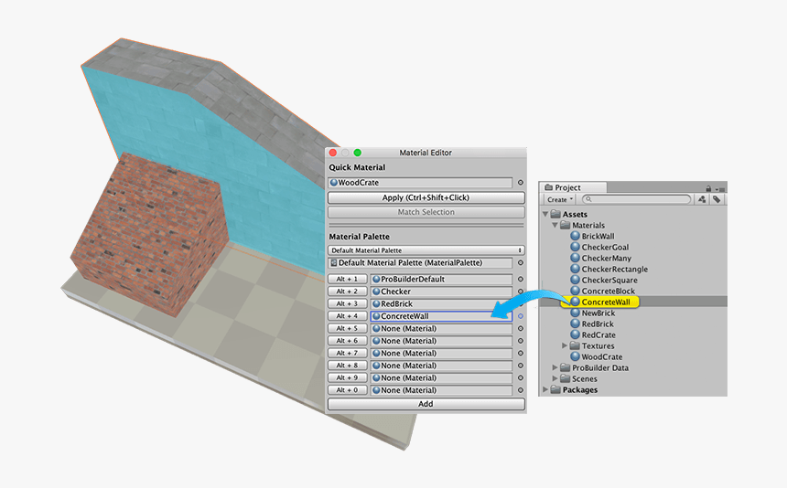Select the CheckerGoal material icon
Image resolution: width=787 pixels, height=488 pixels.
[576, 248]
